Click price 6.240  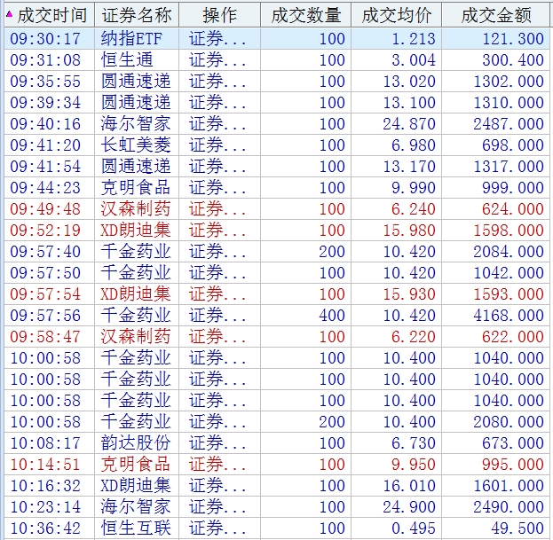tap(414, 209)
